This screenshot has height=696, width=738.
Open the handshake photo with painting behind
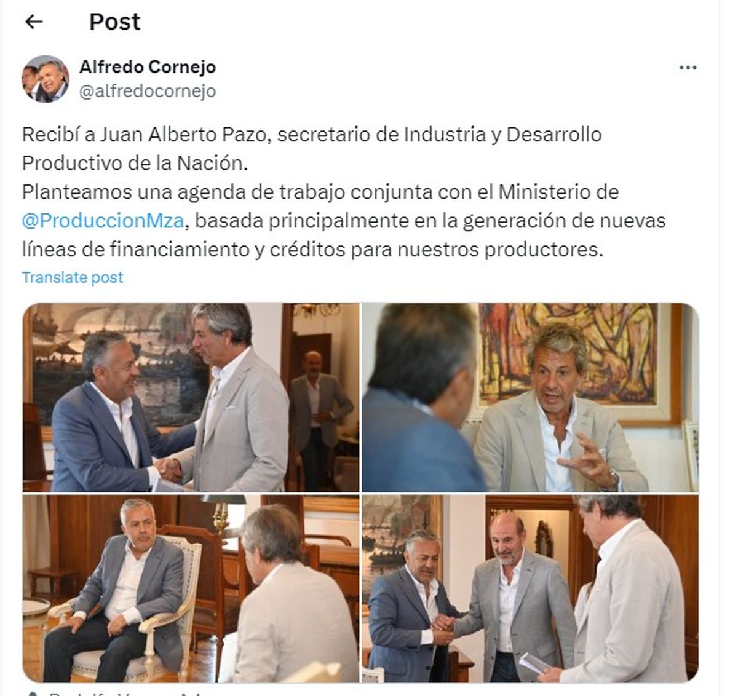click(191, 397)
